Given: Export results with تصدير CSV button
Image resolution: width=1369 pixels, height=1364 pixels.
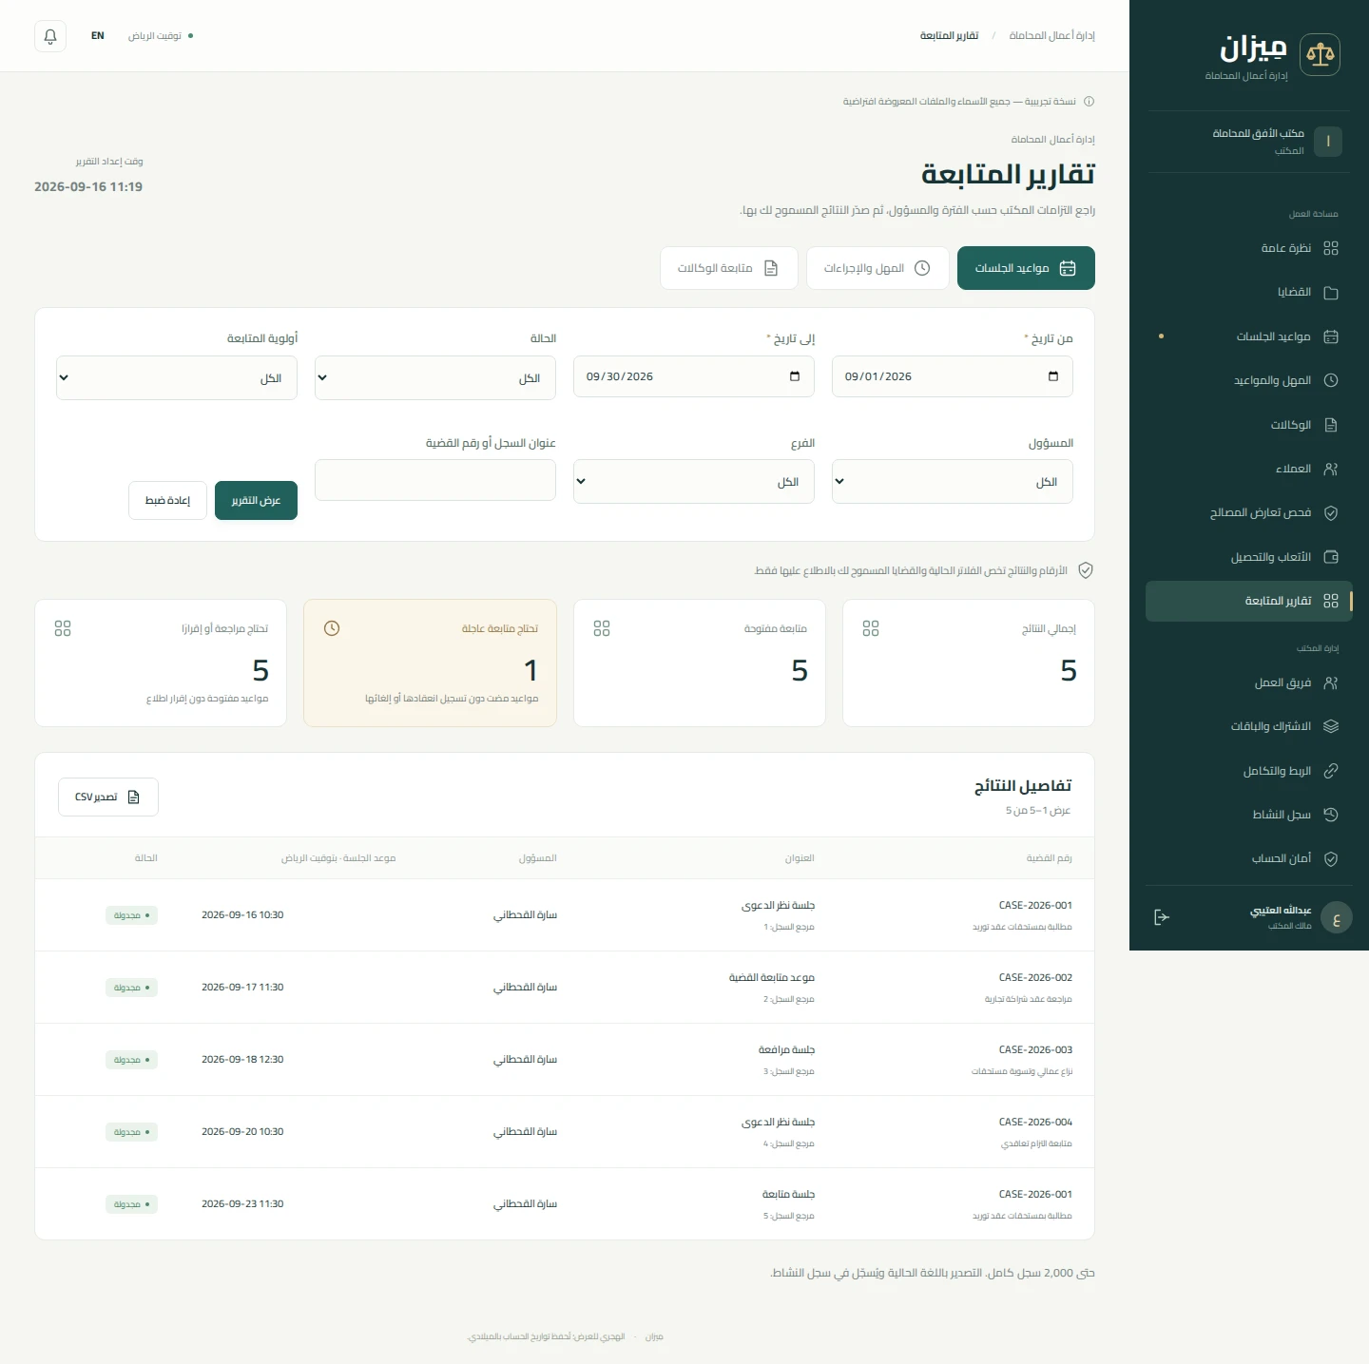Looking at the screenshot, I should 108,797.
